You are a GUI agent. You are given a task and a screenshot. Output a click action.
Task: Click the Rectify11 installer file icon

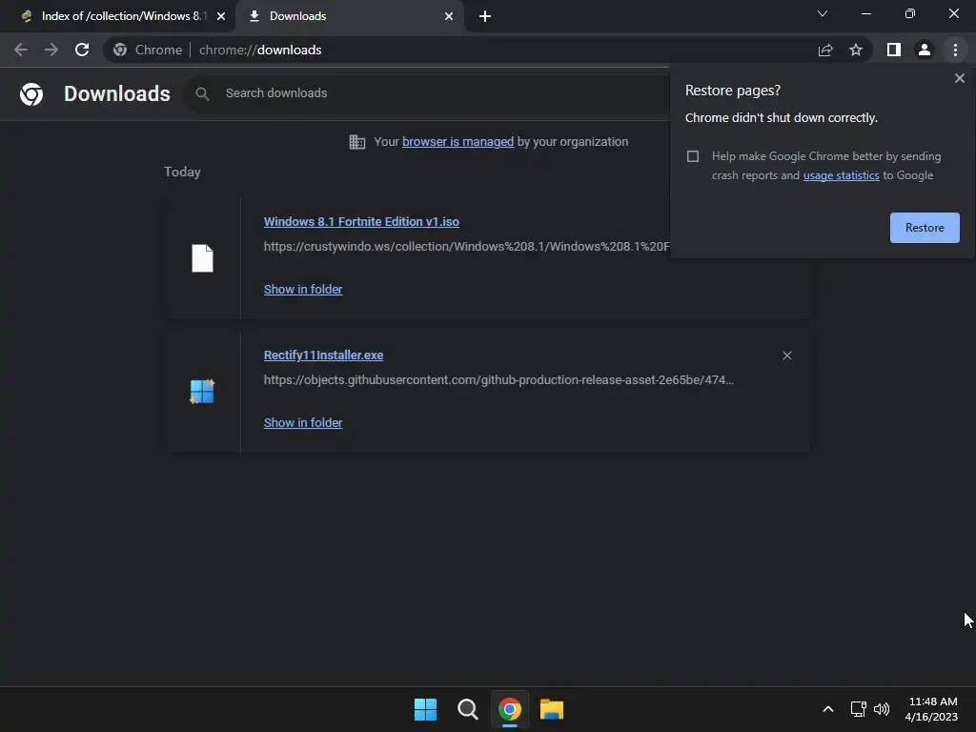click(x=202, y=392)
